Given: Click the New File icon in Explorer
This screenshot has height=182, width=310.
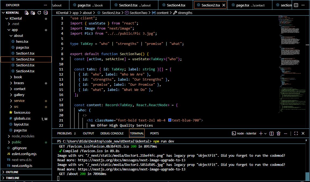Looking at the screenshot, I should 27,13.
